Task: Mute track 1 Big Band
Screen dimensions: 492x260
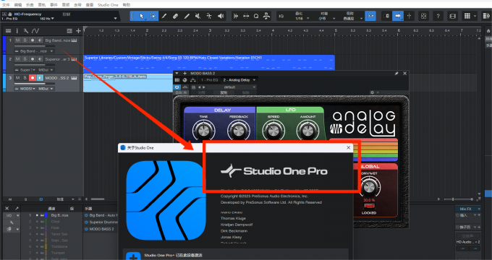Action: [x=17, y=40]
